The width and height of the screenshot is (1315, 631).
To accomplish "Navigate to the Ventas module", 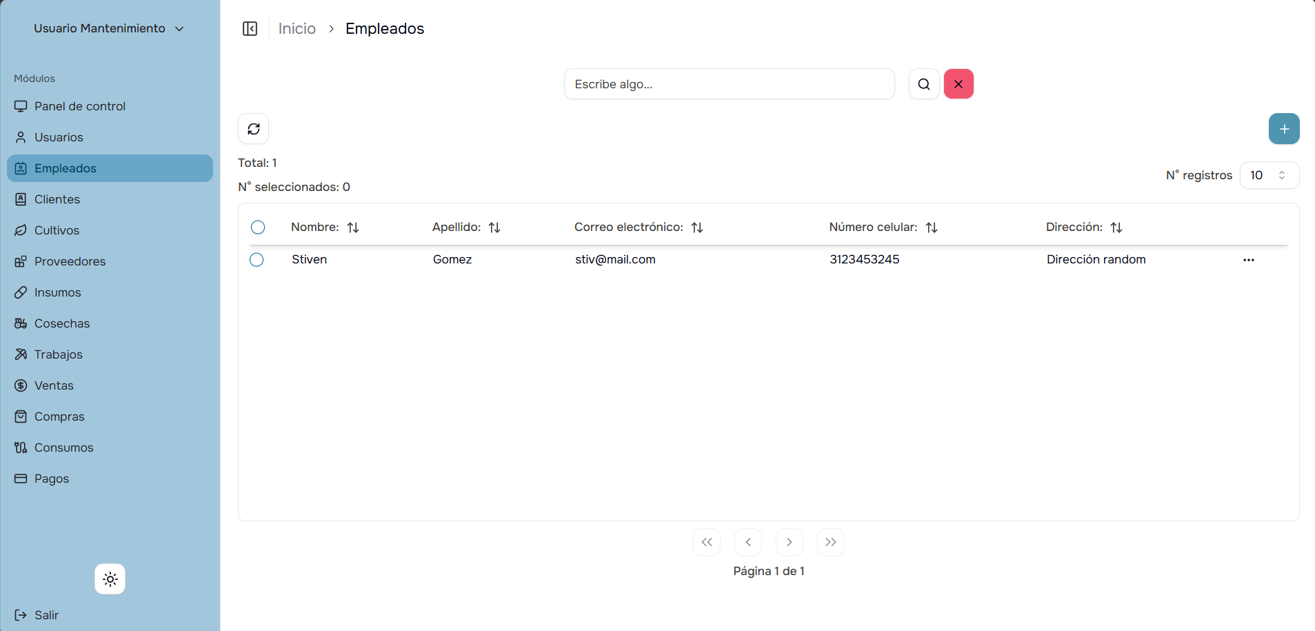I will click(x=54, y=385).
